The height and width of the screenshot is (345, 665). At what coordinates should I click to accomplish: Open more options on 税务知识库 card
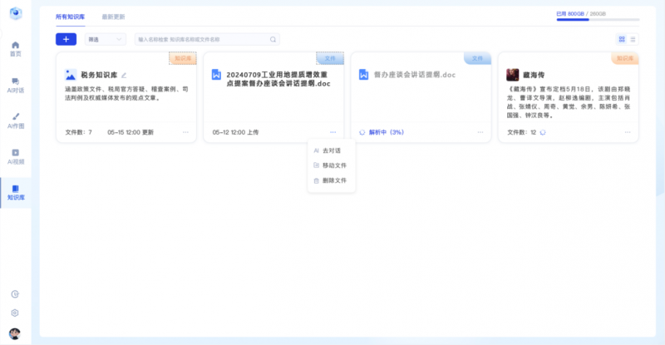[185, 132]
